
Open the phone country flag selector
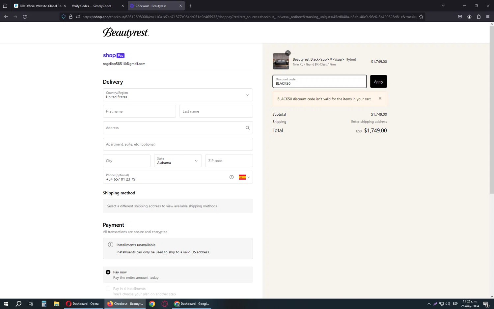(244, 177)
